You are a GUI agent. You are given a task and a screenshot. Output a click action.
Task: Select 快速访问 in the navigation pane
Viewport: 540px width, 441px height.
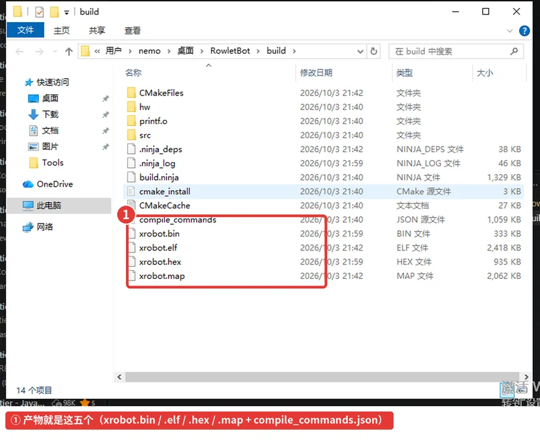coord(53,82)
